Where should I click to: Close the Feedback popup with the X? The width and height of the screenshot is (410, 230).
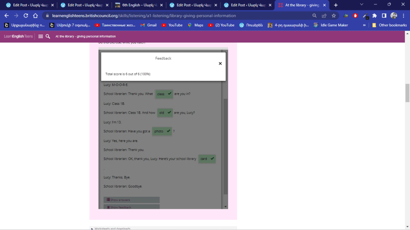coord(220,64)
